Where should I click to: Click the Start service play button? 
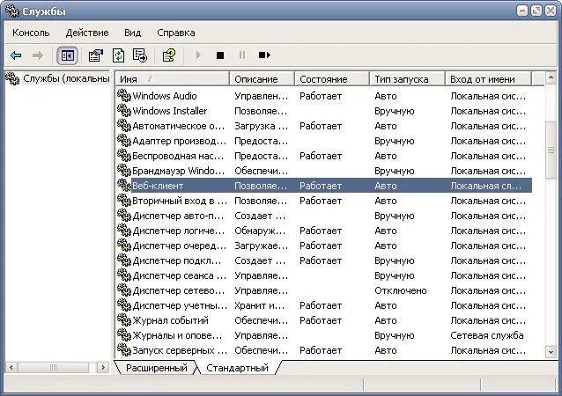198,55
